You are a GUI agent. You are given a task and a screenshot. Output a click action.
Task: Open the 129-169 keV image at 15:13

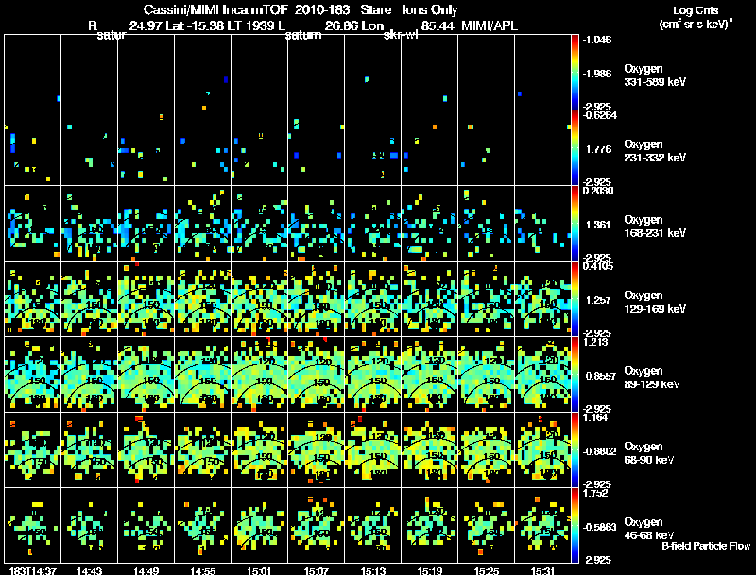click(x=372, y=298)
